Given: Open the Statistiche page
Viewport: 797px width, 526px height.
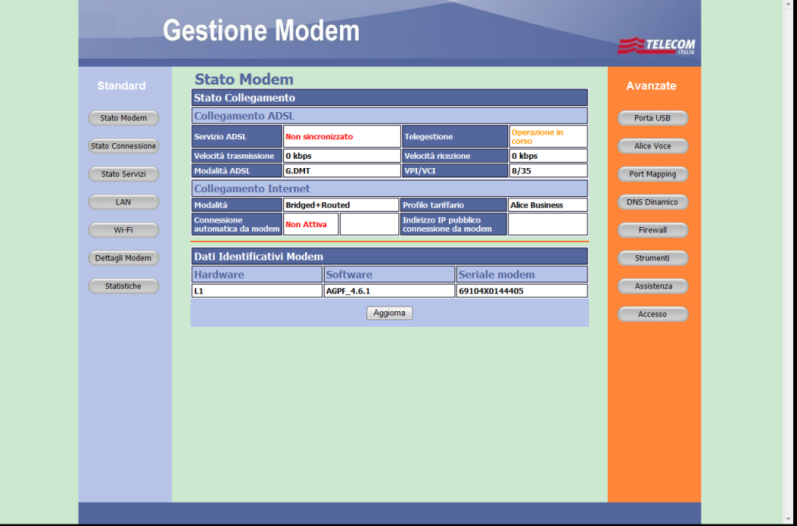Looking at the screenshot, I should pyautogui.click(x=123, y=286).
